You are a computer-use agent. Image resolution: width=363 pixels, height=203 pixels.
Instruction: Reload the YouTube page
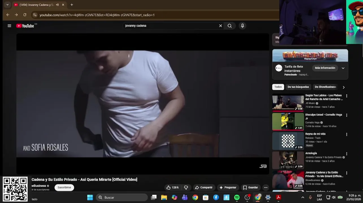point(25,15)
